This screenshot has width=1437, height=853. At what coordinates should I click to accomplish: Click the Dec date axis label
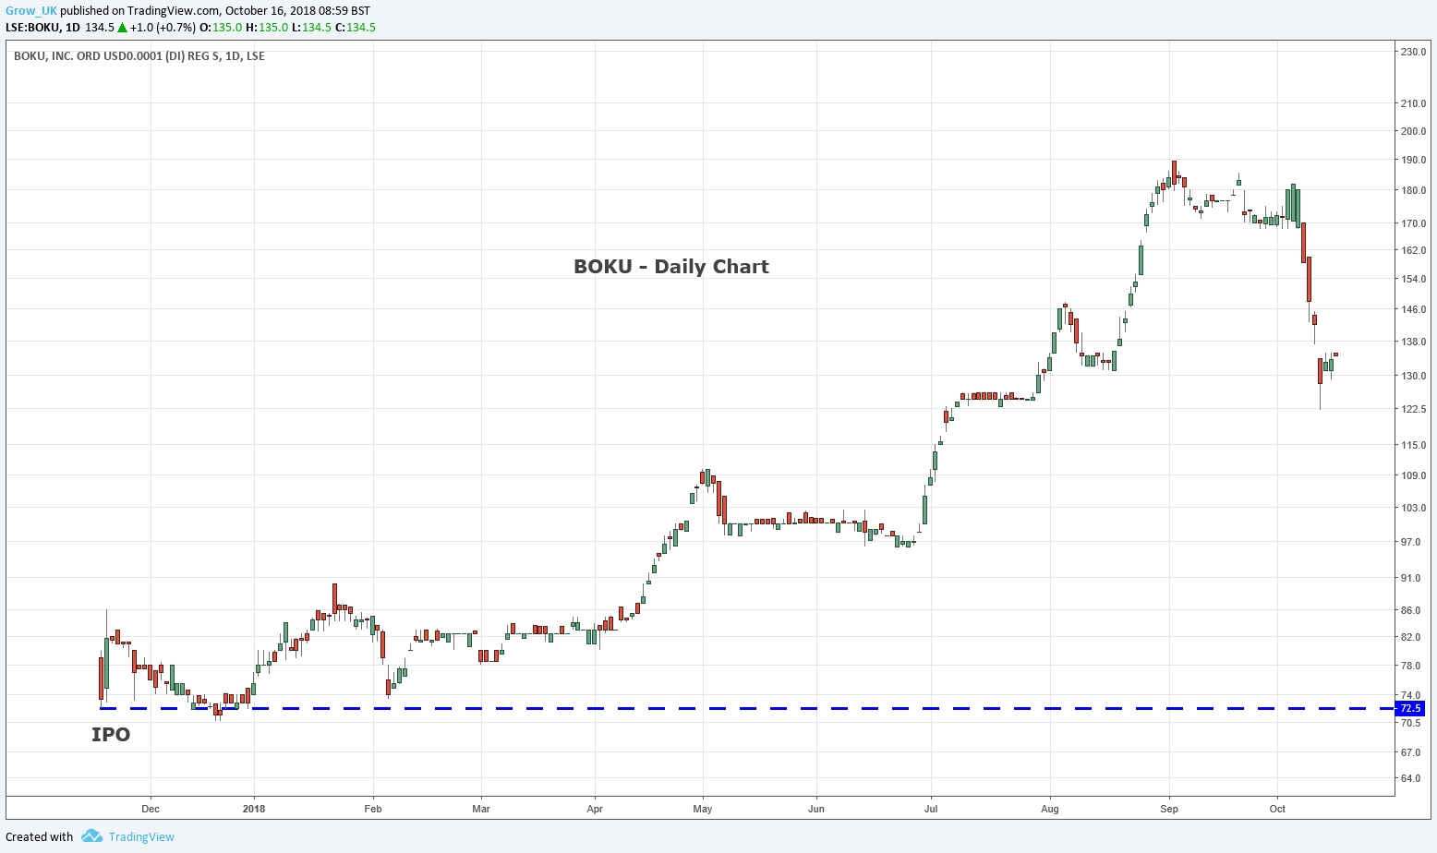tap(151, 809)
